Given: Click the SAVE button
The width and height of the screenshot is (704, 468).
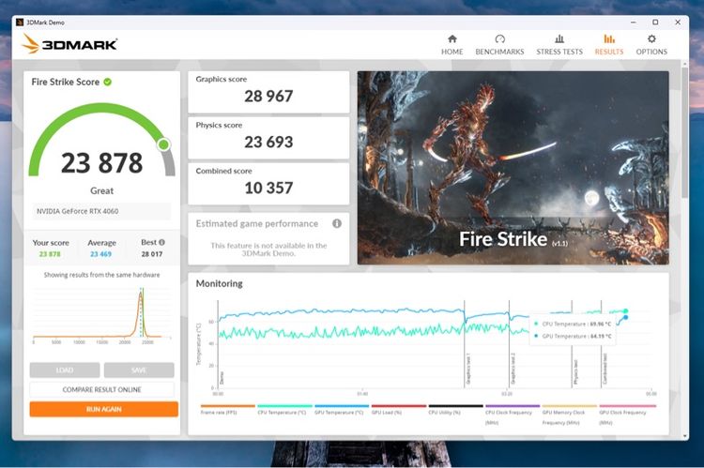Looking at the screenshot, I should (139, 370).
